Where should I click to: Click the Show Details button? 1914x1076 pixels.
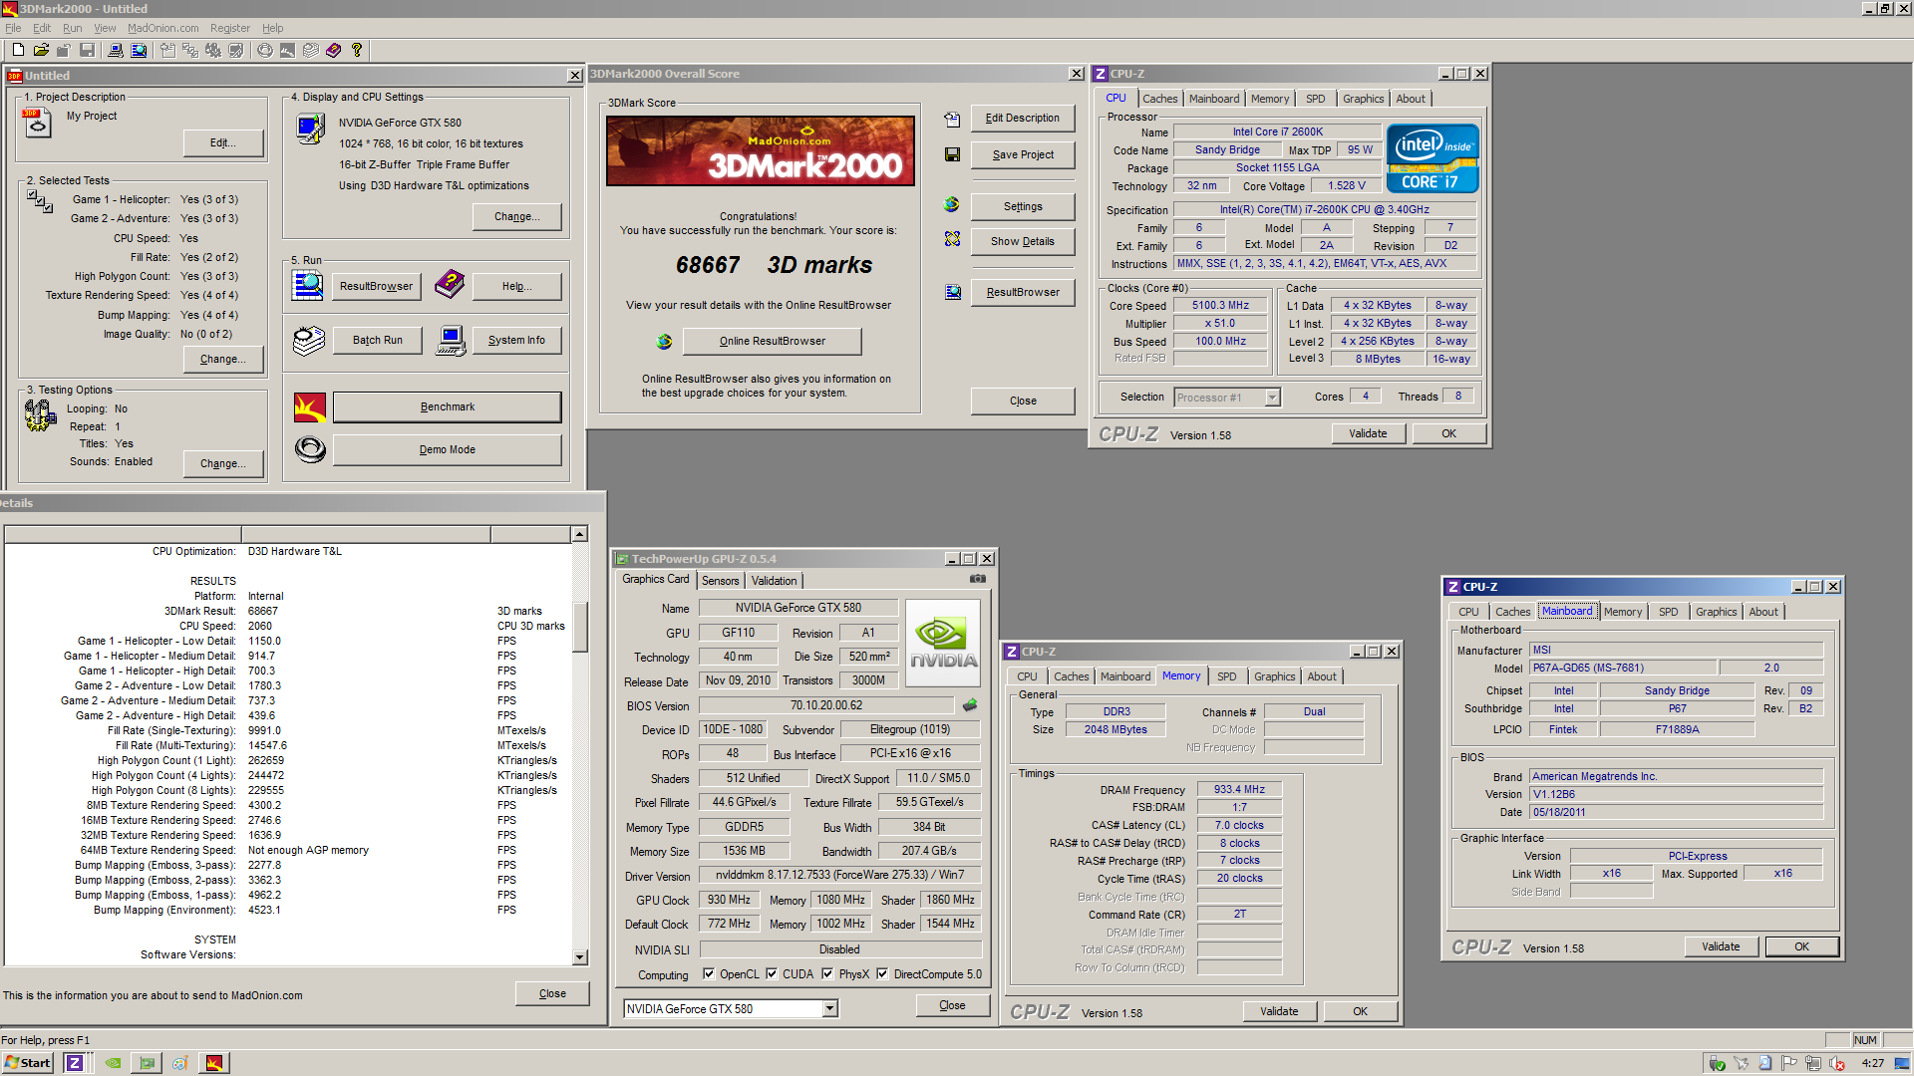click(x=1022, y=241)
